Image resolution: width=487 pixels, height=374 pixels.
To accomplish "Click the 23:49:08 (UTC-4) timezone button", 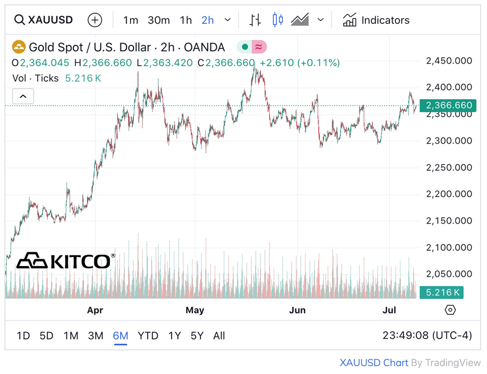I will tap(427, 335).
